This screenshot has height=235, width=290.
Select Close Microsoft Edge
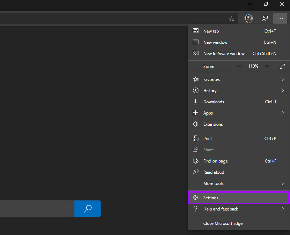[x=223, y=223]
